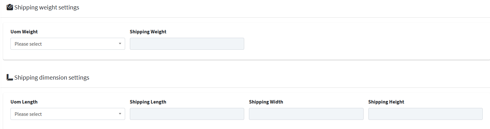This screenshot has width=490, height=129.
Task: Click the Shipping dimension settings heading
Action: tap(52, 77)
